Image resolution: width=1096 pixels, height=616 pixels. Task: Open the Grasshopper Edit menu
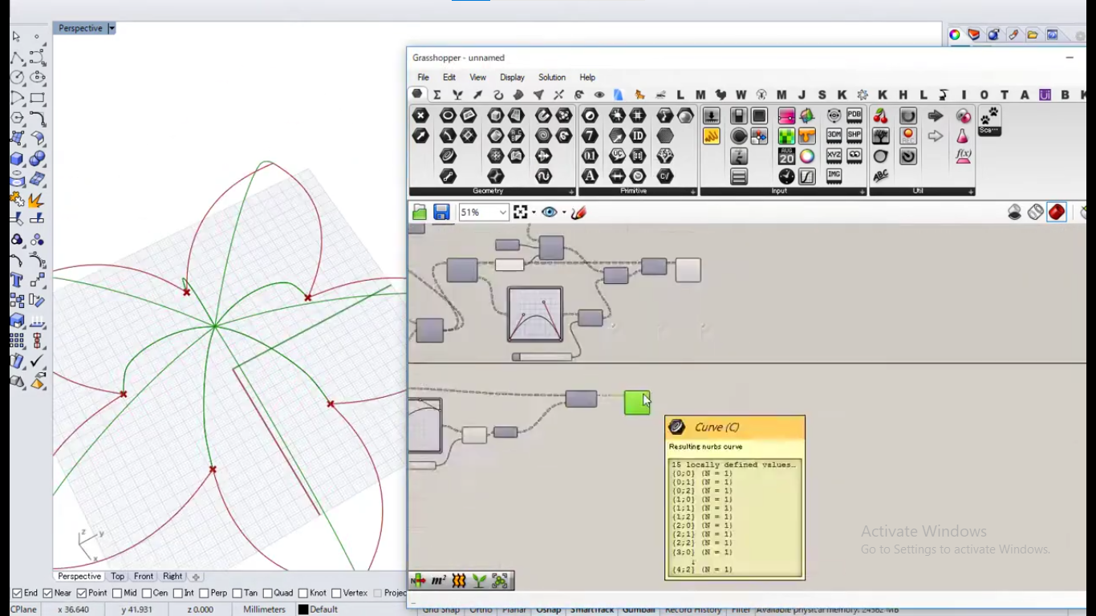pos(449,78)
